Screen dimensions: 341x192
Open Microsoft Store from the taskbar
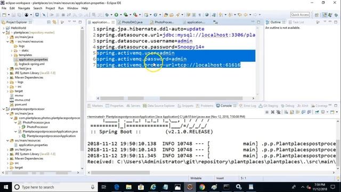click(x=141, y=187)
